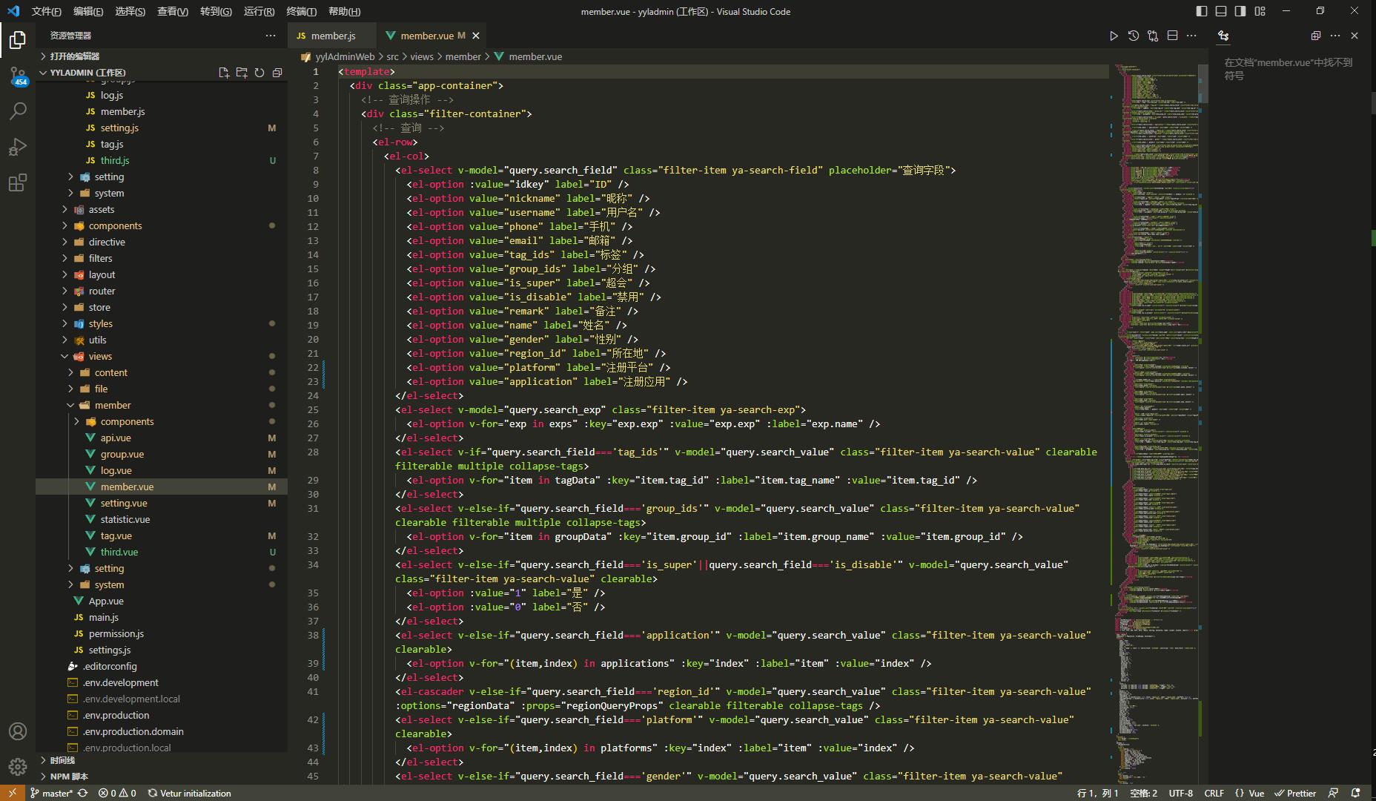Toggle the primary side bar layout button
The image size is (1376, 801).
point(1202,11)
